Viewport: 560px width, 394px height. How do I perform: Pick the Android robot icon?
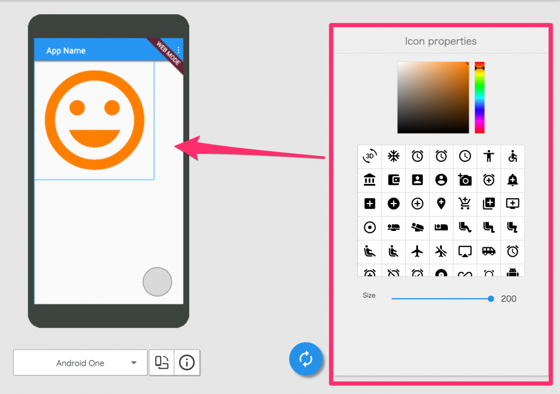click(513, 271)
